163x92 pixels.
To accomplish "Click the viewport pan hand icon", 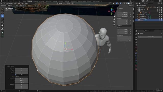I will coord(114,19).
